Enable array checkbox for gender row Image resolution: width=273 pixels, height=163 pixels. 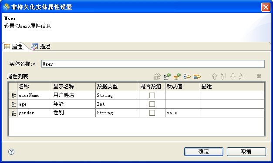coord(152,113)
